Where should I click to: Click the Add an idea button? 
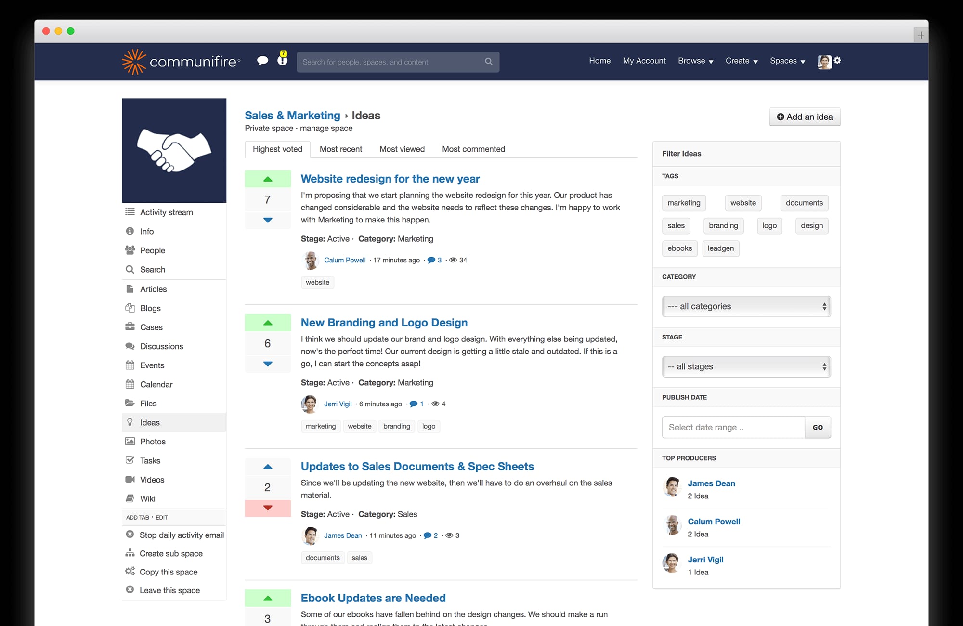pos(805,117)
